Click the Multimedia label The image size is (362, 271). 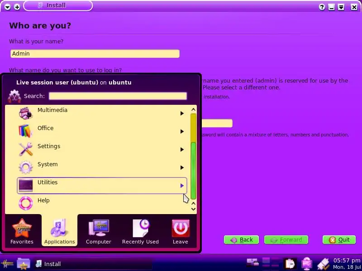coord(52,110)
